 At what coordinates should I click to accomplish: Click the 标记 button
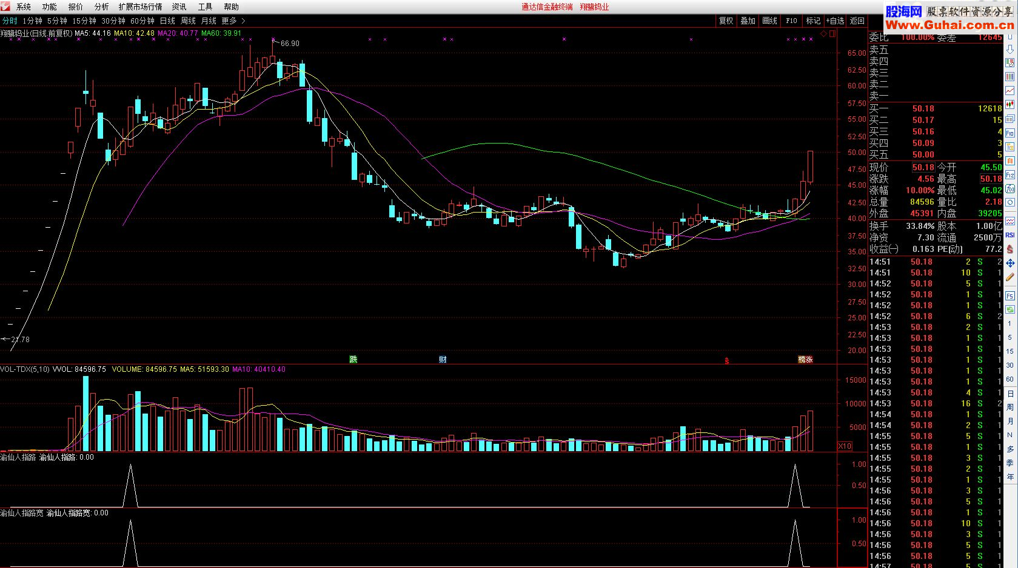pos(813,21)
